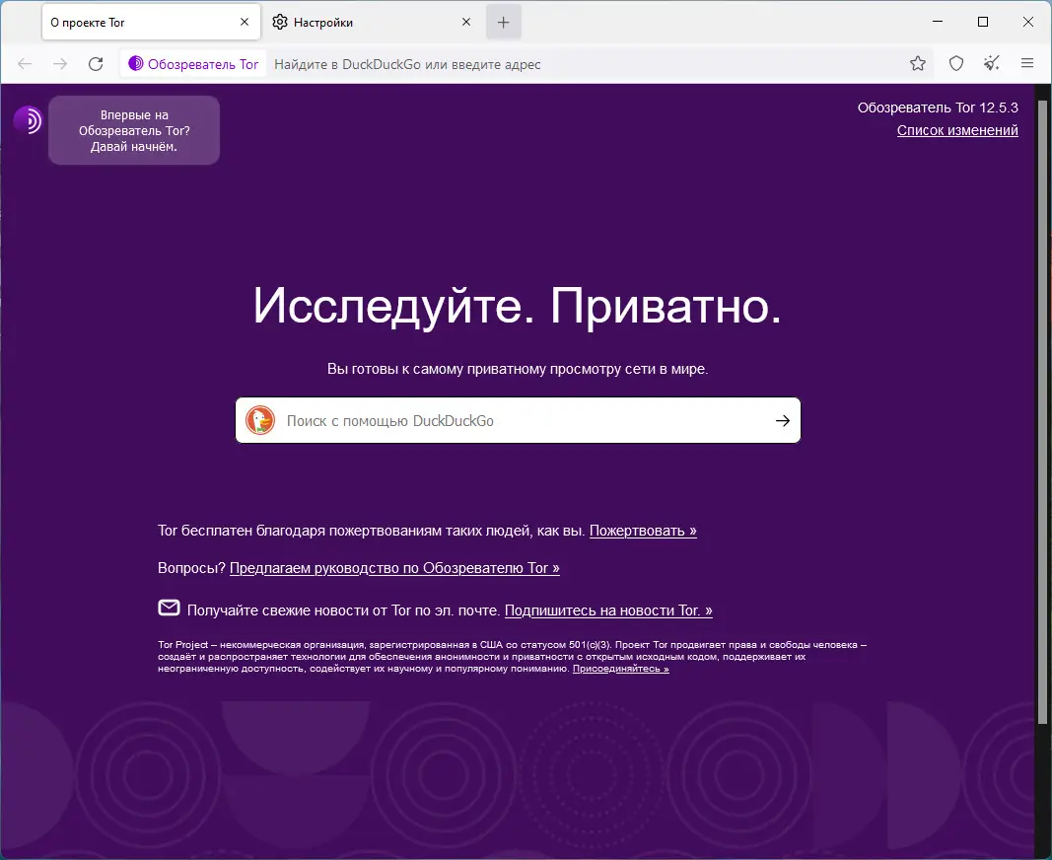Click the Tor onion logo
This screenshot has width=1052, height=860.
(28, 120)
